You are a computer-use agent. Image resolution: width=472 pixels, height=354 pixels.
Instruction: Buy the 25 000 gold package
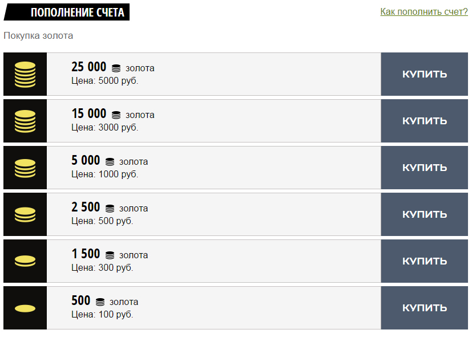(424, 74)
